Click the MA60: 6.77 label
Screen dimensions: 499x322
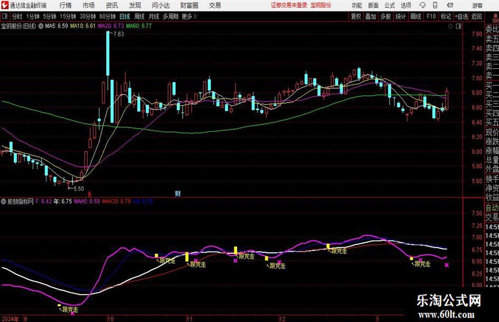click(x=139, y=26)
